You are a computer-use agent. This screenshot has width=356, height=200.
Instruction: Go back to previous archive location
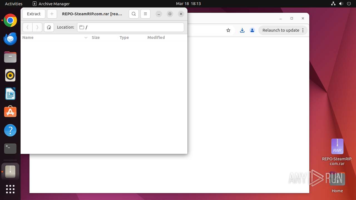coord(27,27)
